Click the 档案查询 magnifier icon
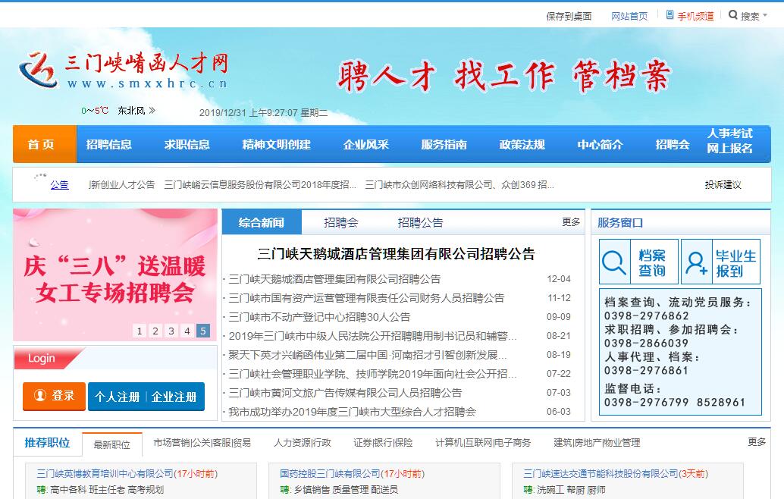The width and height of the screenshot is (784, 499). (616, 262)
